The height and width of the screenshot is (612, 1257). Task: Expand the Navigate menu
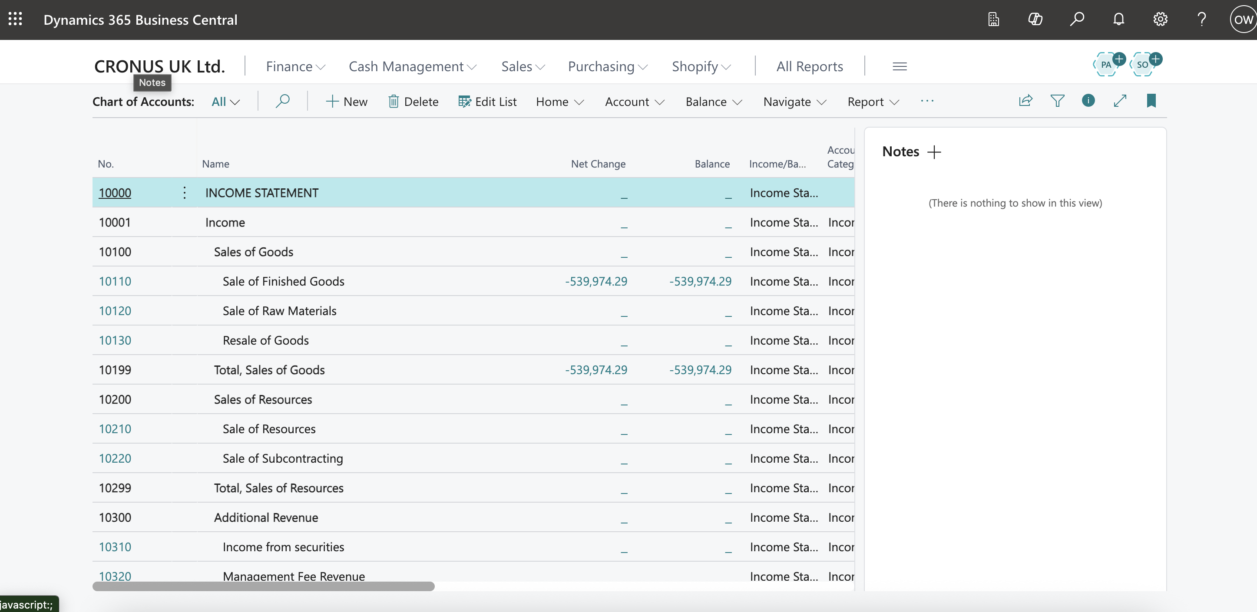pos(793,102)
